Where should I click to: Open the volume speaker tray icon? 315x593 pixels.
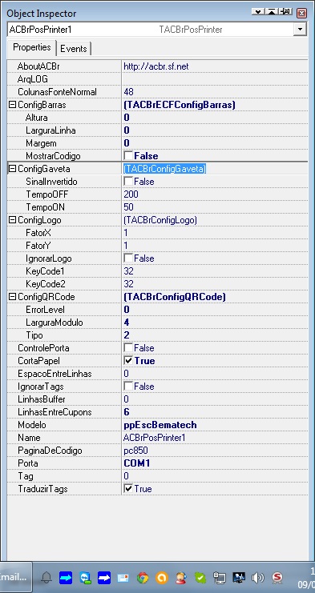[258, 578]
